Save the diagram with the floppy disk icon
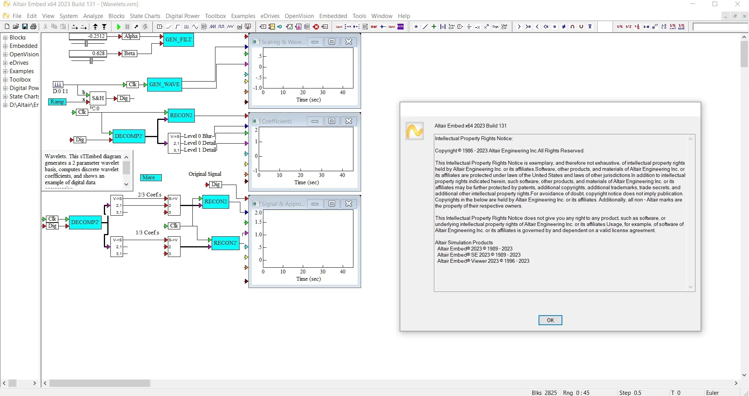 click(x=25, y=26)
